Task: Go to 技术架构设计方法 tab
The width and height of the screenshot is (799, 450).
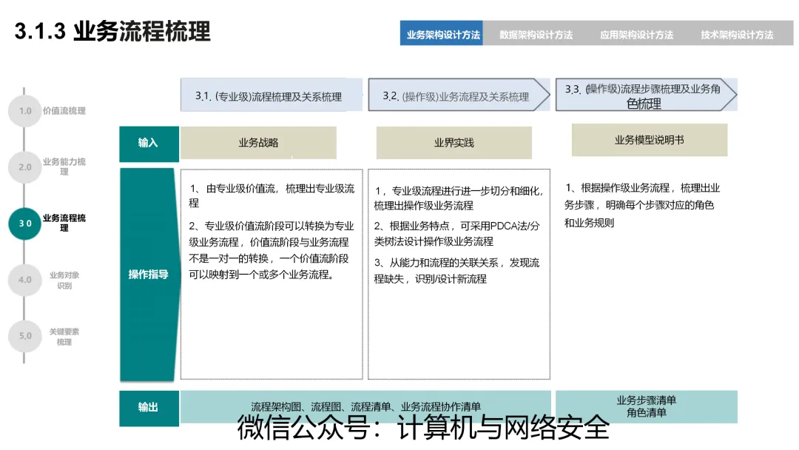Action: coord(737,34)
